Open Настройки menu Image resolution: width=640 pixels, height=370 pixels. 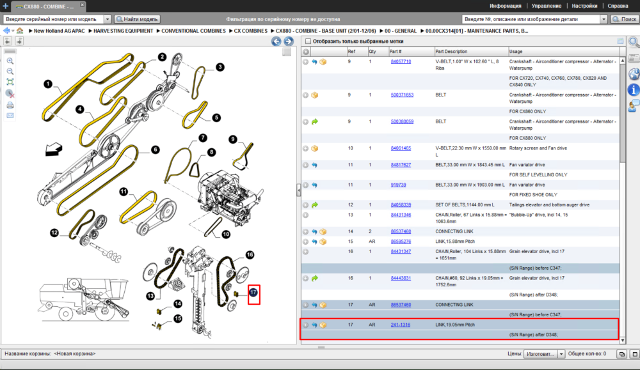(584, 6)
